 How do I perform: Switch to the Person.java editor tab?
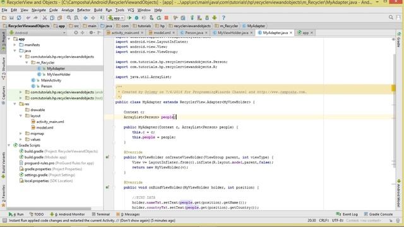194,33
